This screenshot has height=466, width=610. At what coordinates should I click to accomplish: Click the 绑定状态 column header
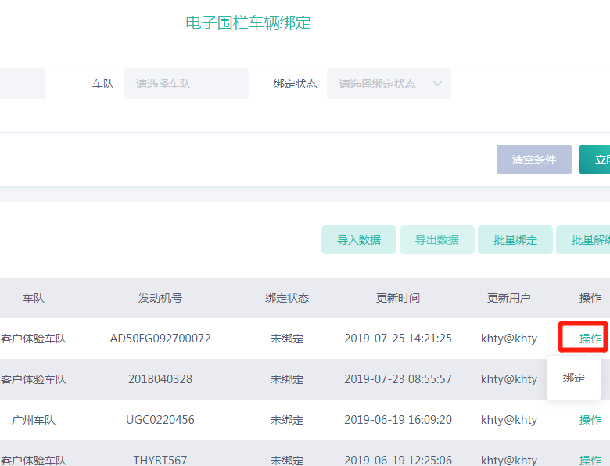tap(287, 298)
